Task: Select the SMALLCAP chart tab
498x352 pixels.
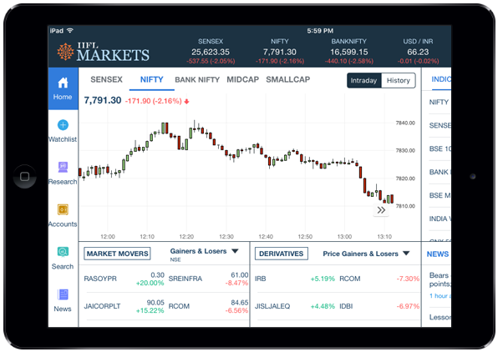Action: click(x=287, y=79)
